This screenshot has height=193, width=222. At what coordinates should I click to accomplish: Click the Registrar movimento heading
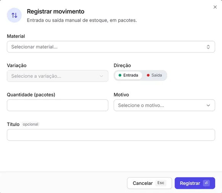pos(56,11)
